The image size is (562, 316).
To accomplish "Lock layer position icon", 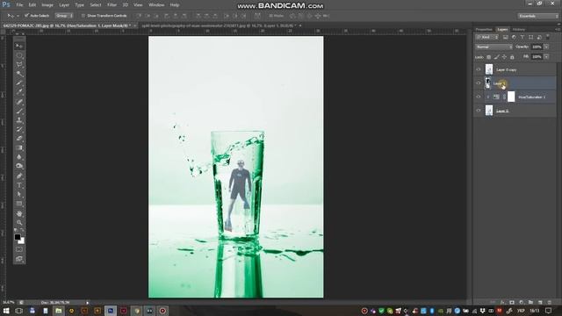I will [x=504, y=57].
